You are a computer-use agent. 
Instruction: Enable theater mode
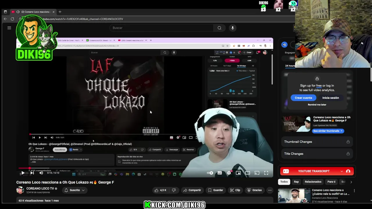click(x=248, y=173)
